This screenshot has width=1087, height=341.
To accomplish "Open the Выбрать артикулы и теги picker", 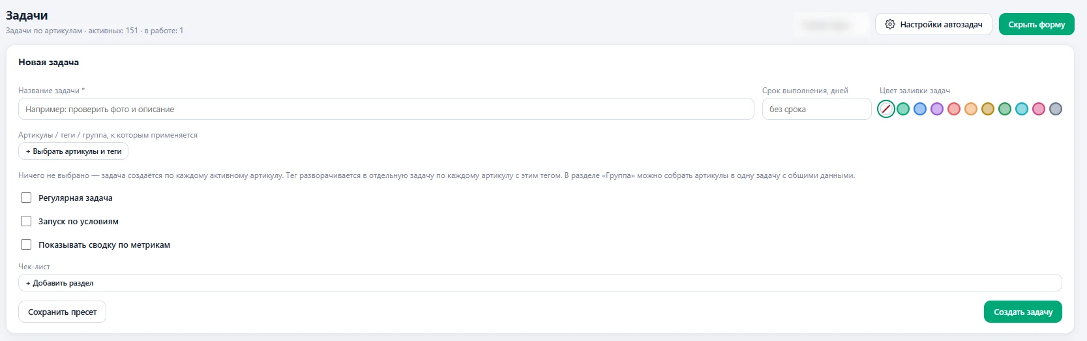I will pyautogui.click(x=74, y=151).
